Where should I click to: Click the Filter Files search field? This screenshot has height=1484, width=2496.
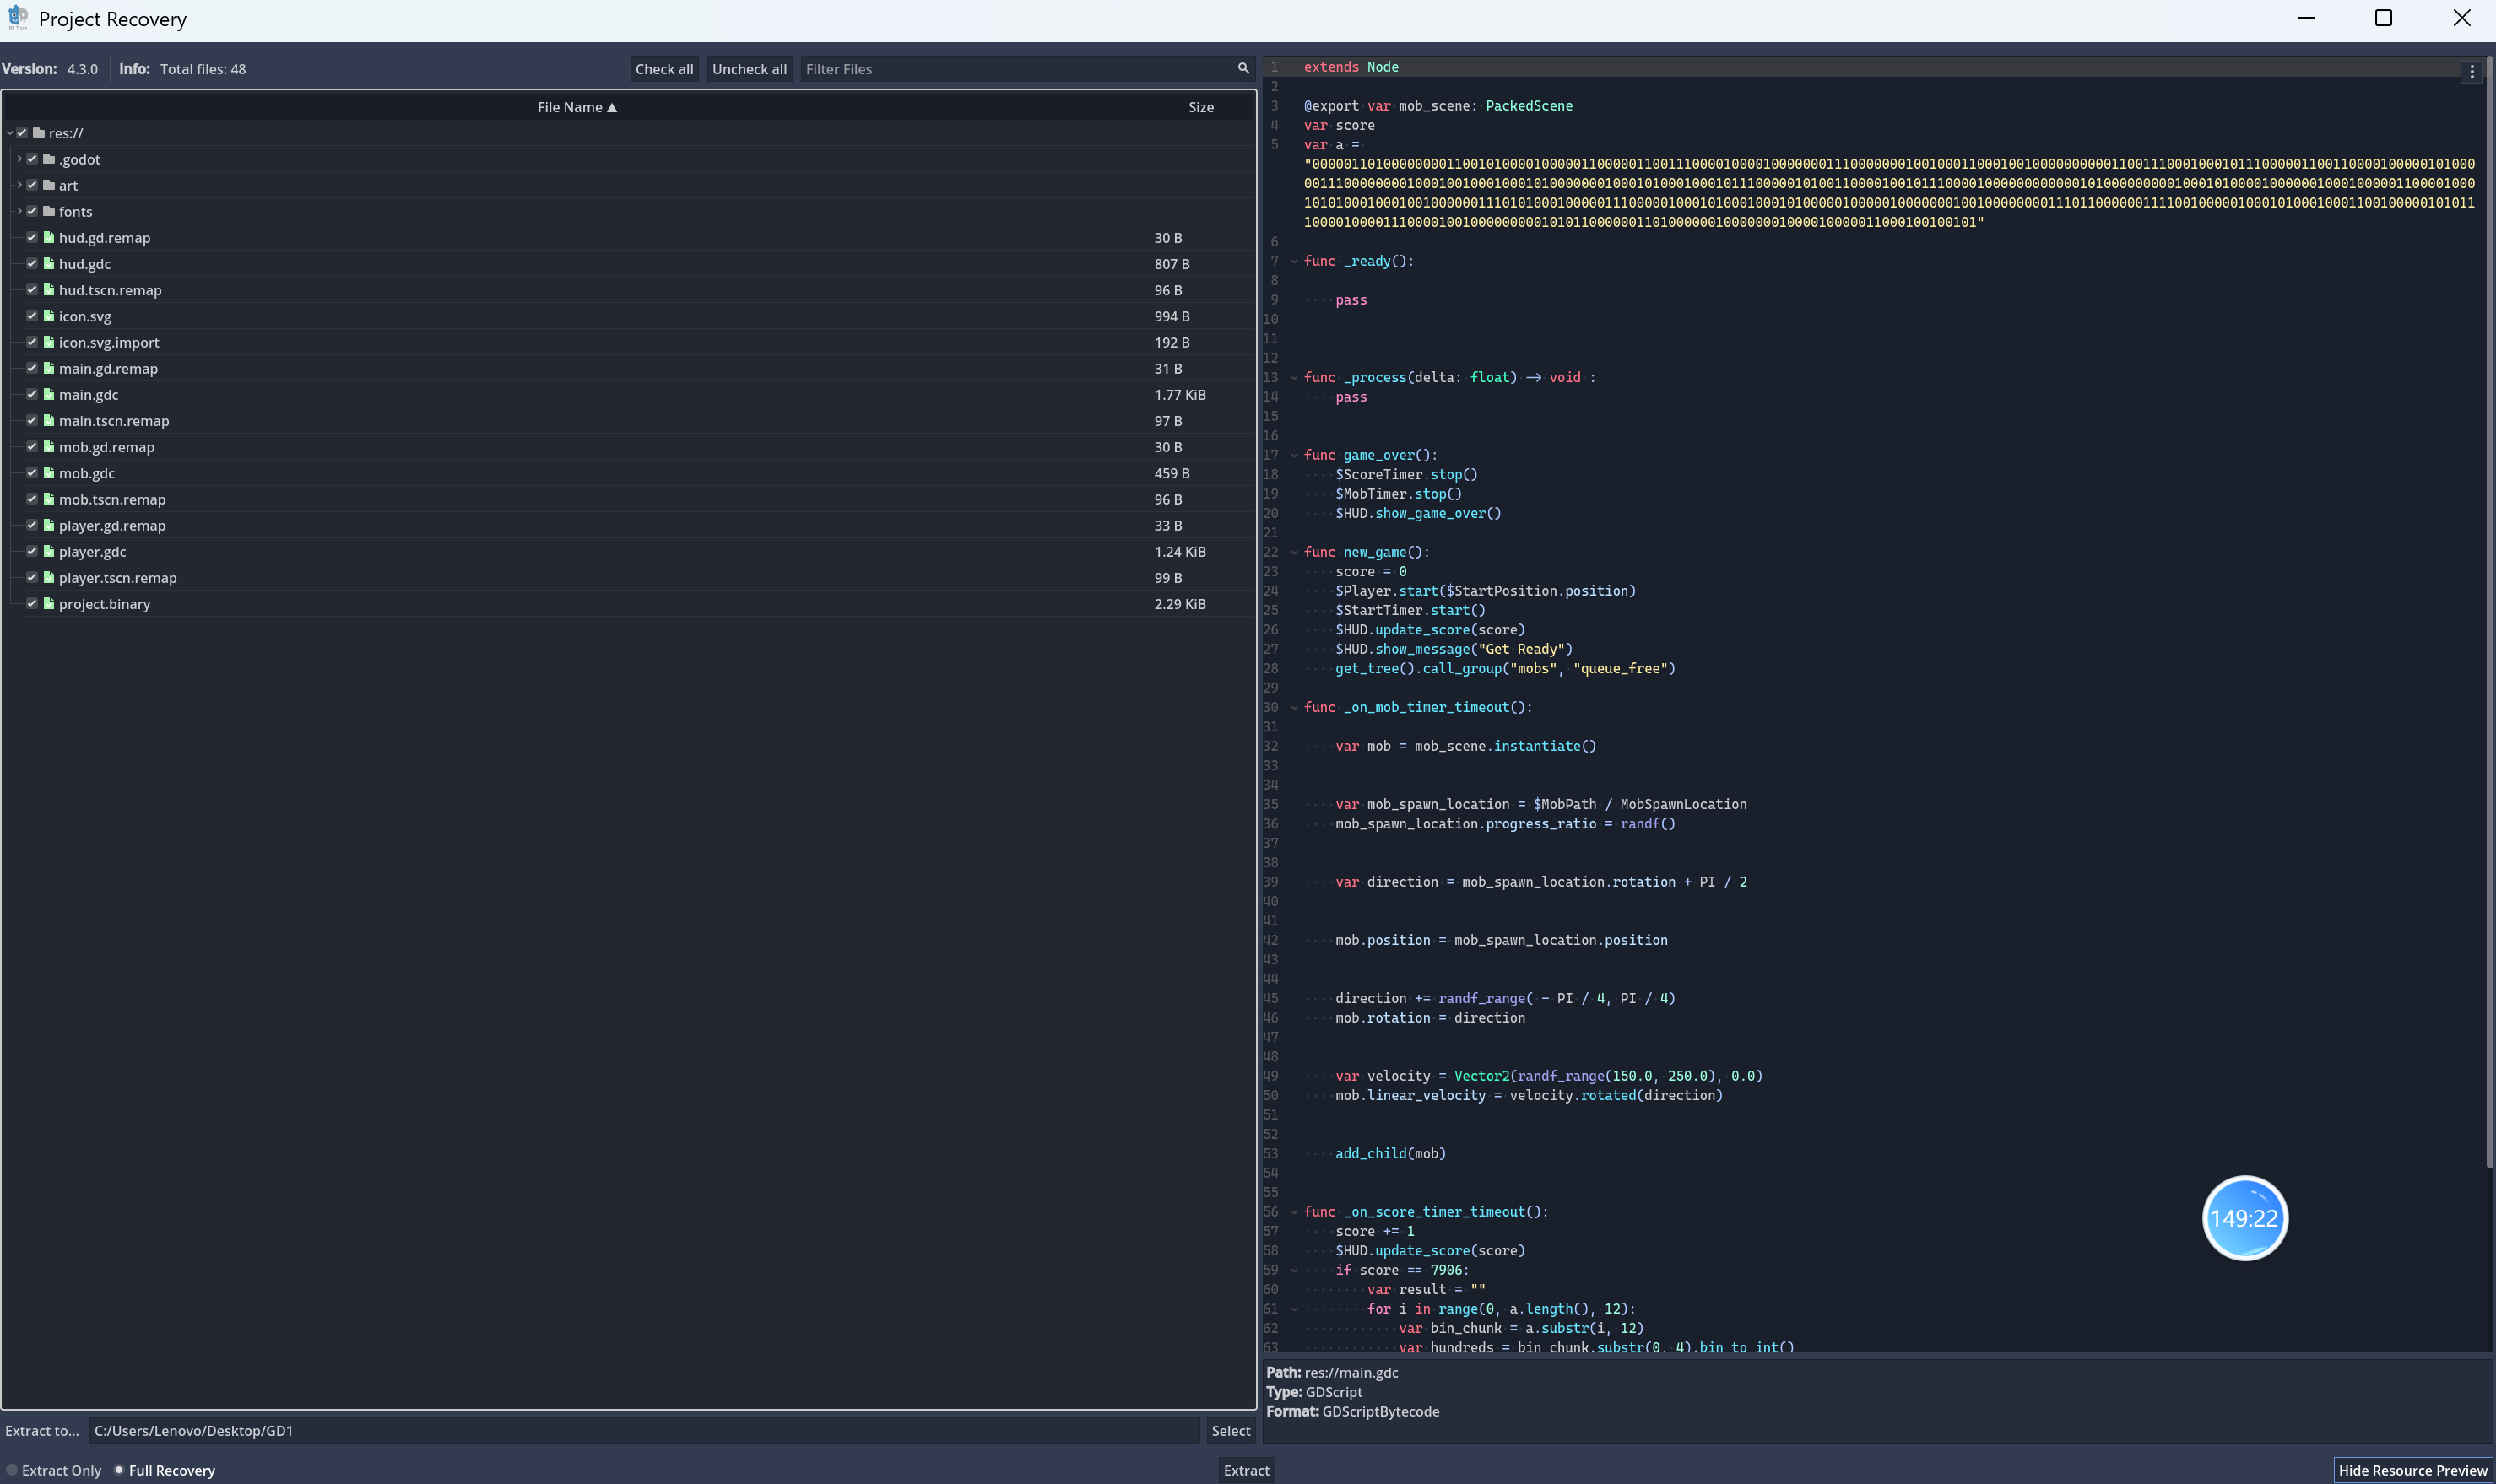tap(1015, 69)
